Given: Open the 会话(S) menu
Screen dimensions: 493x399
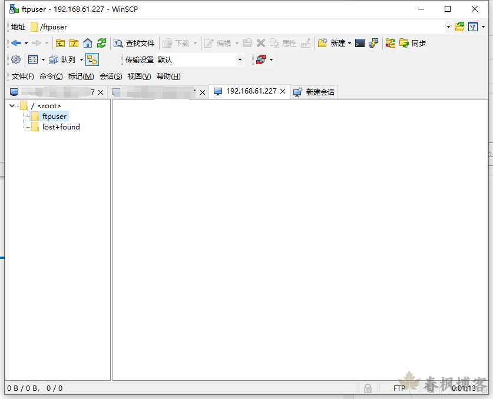Looking at the screenshot, I should coord(111,77).
